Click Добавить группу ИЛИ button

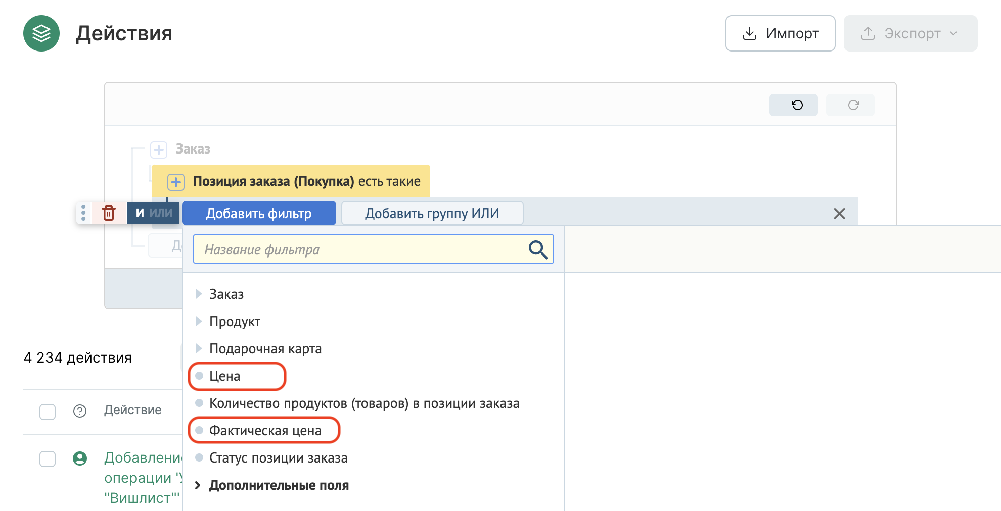point(432,213)
